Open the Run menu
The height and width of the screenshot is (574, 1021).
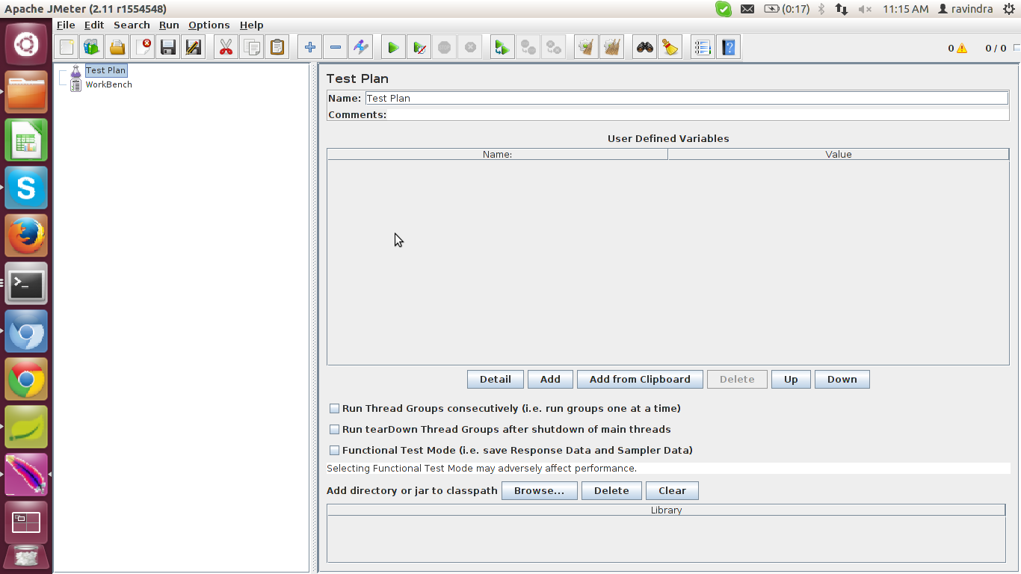click(169, 25)
